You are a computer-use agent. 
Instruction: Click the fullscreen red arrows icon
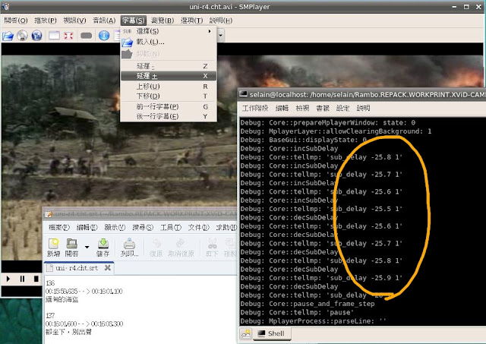[x=68, y=36]
